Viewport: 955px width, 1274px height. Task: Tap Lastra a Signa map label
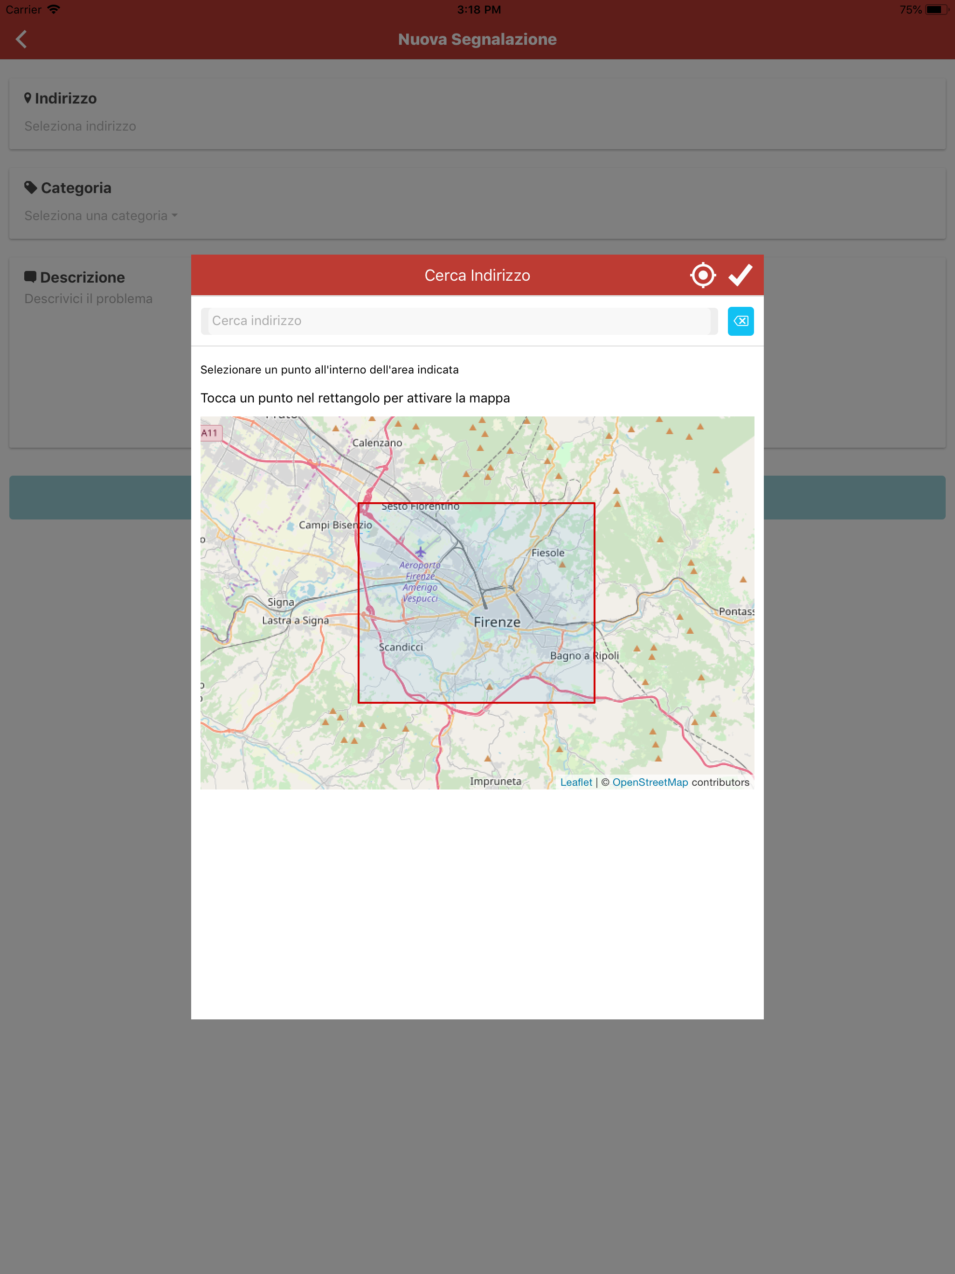point(296,620)
